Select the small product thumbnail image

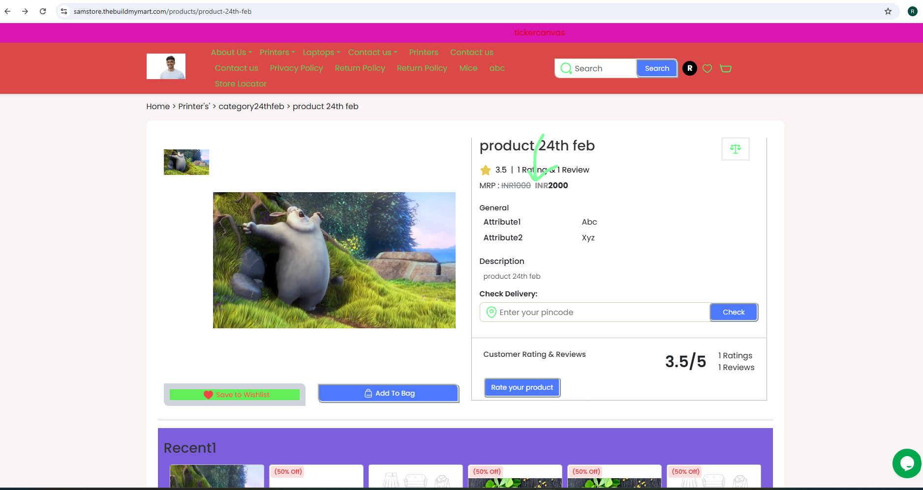pos(186,162)
